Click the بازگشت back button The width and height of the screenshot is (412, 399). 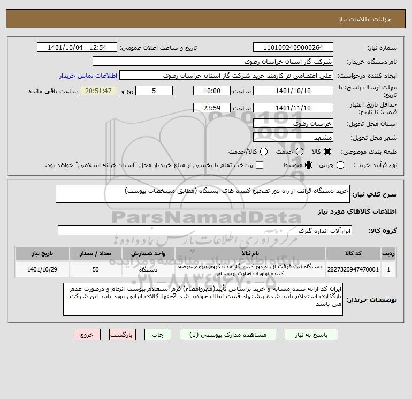coord(123,335)
